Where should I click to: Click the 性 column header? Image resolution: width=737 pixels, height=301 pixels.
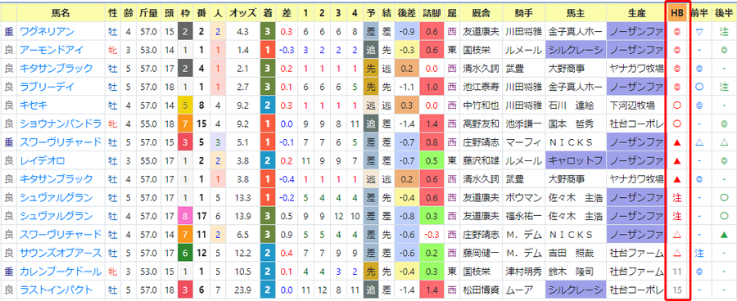pyautogui.click(x=112, y=13)
